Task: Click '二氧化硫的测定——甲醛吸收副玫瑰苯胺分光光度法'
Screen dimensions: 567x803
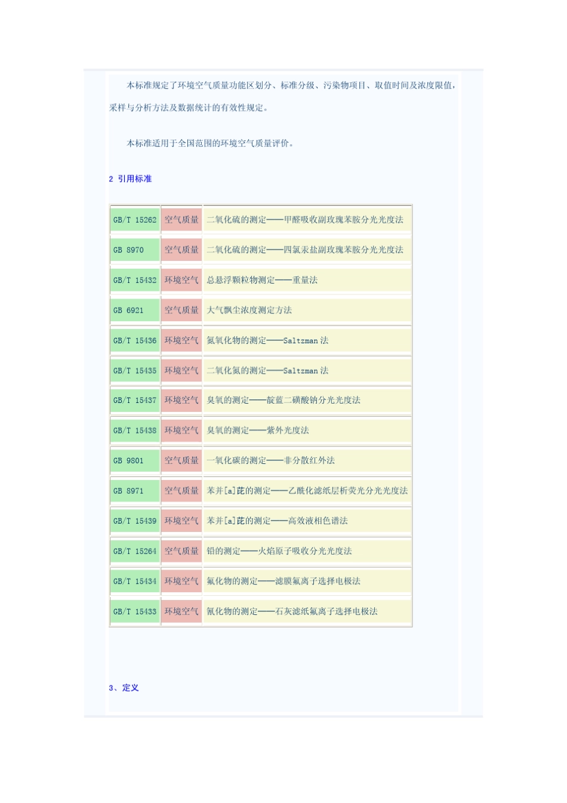Action: pyautogui.click(x=305, y=220)
